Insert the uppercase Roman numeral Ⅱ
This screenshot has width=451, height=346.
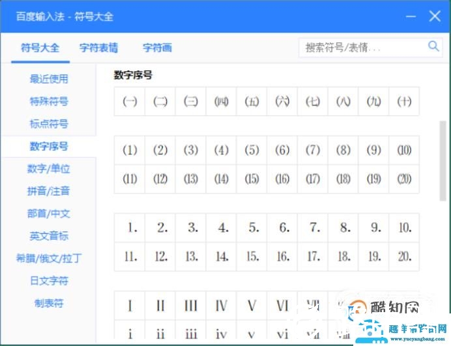point(160,306)
